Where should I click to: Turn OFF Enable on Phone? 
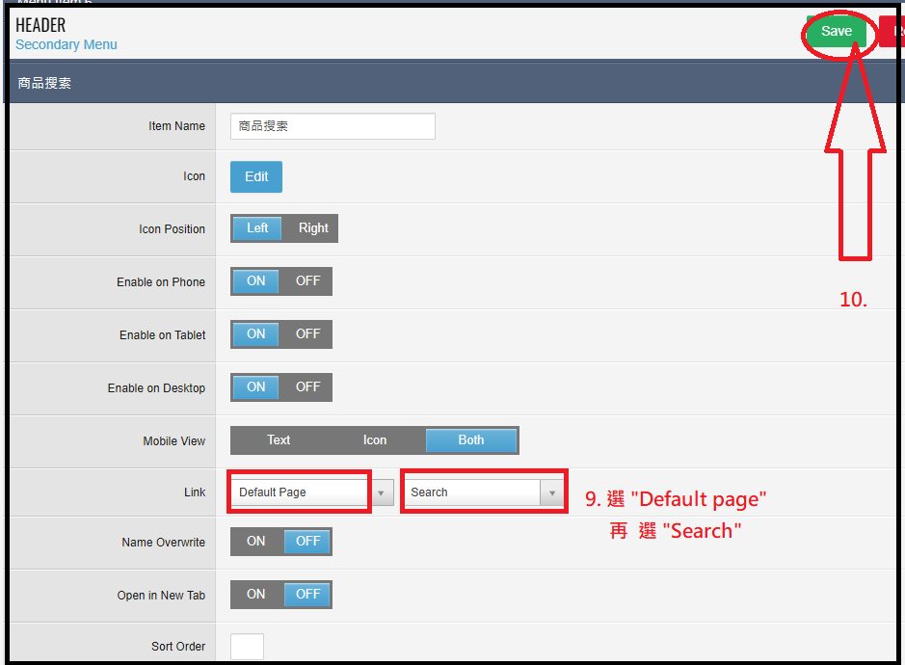[x=307, y=281]
